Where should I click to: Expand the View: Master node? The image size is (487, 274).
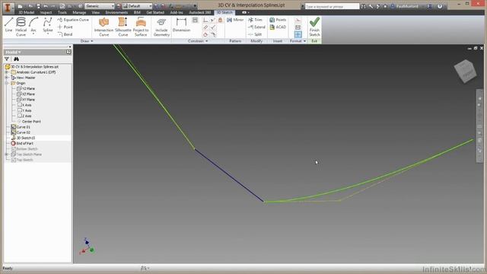point(7,78)
